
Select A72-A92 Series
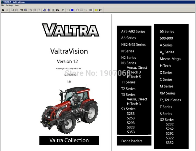(x=133, y=31)
